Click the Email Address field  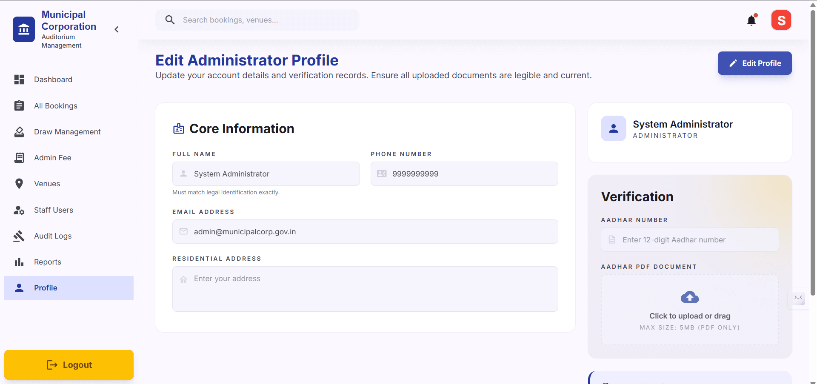pos(365,231)
